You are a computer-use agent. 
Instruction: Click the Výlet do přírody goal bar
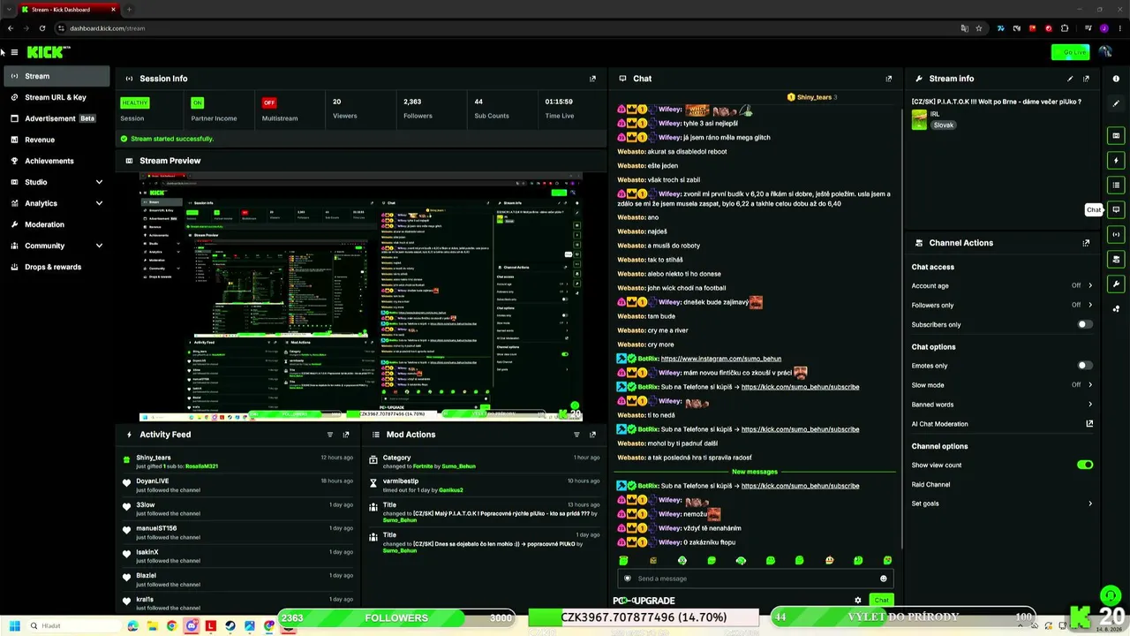click(902, 617)
